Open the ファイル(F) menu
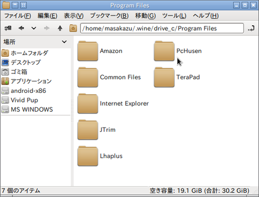259x197 pixels. tap(18, 16)
